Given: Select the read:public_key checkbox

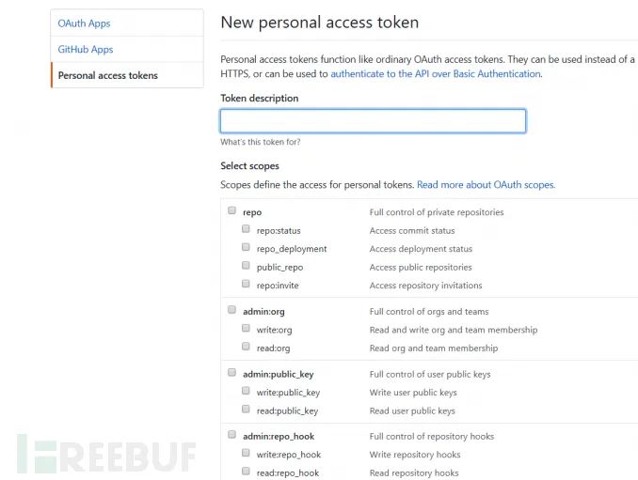Looking at the screenshot, I should 246,409.
